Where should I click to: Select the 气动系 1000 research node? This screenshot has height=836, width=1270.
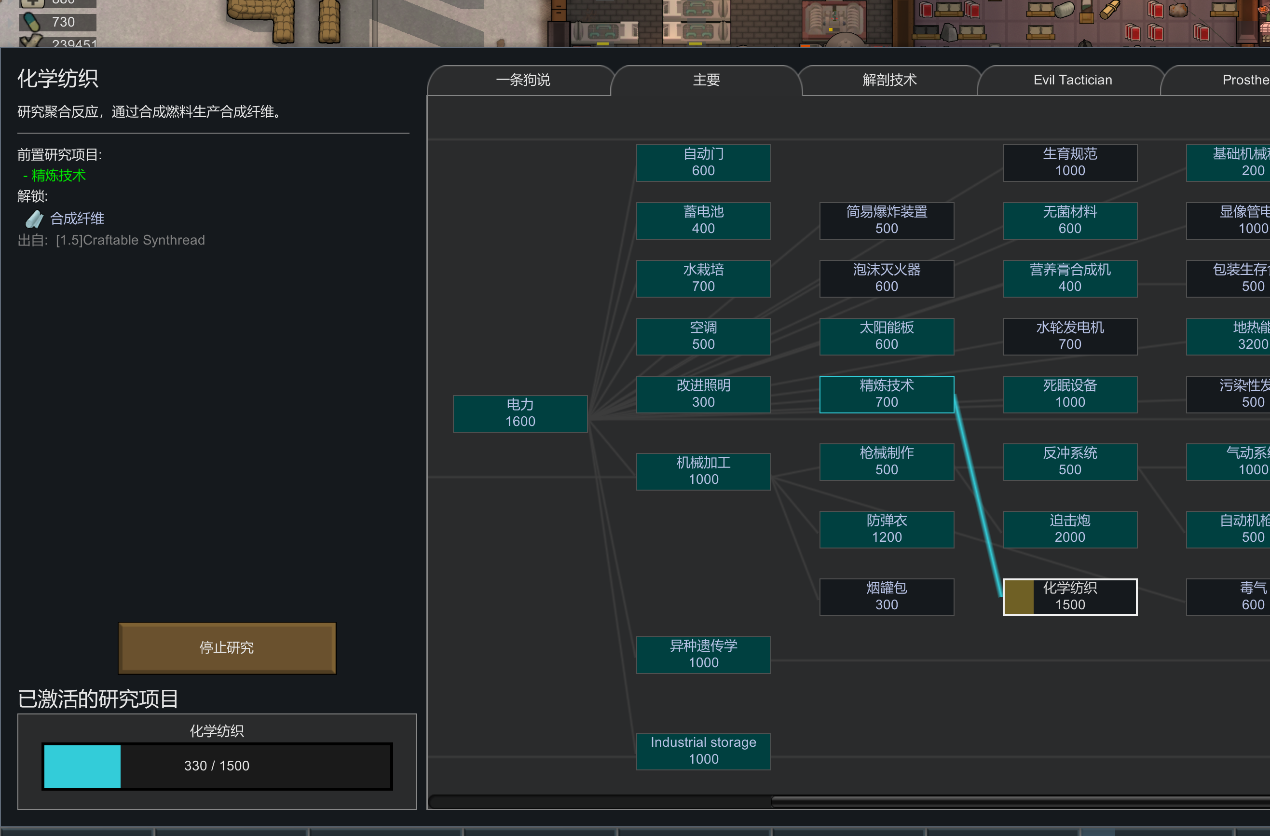pyautogui.click(x=1229, y=462)
